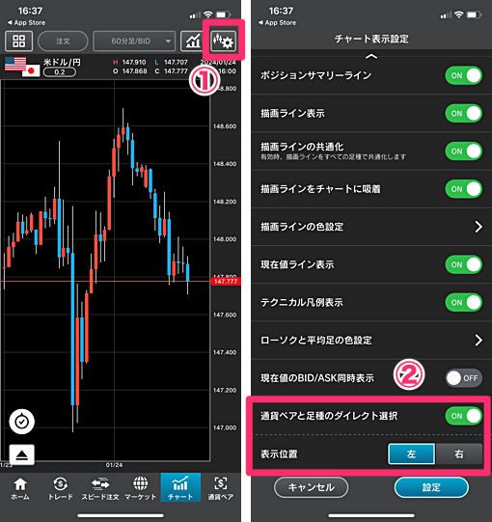
Task: Open the technical indicator chart icon
Action: [x=193, y=41]
